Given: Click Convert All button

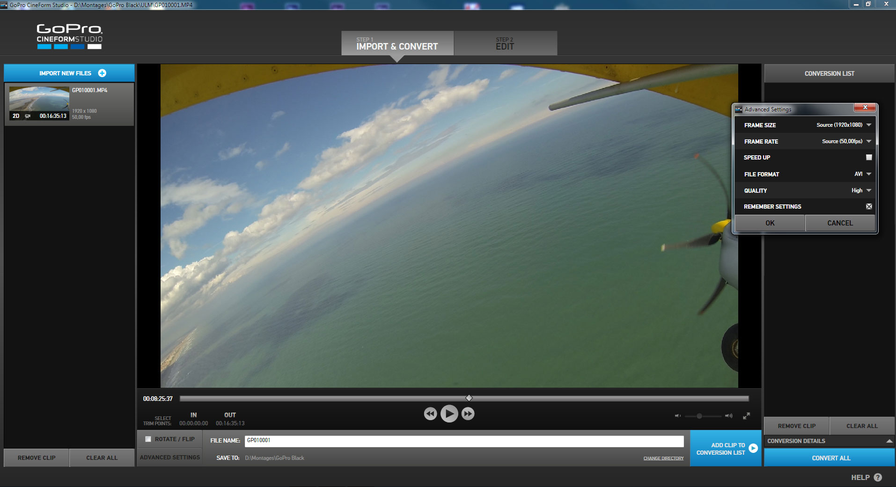Looking at the screenshot, I should (x=830, y=458).
